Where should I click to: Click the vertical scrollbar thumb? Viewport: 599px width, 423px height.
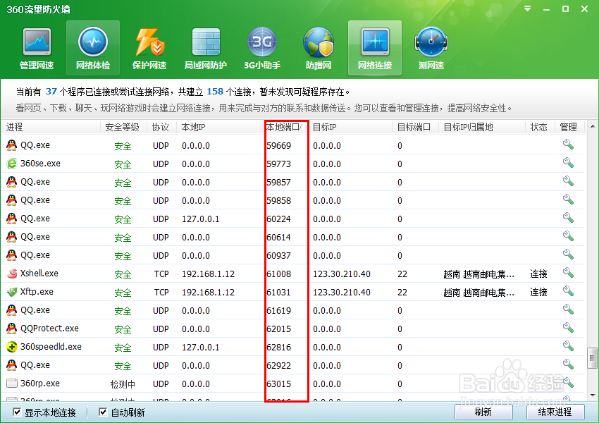[592, 358]
